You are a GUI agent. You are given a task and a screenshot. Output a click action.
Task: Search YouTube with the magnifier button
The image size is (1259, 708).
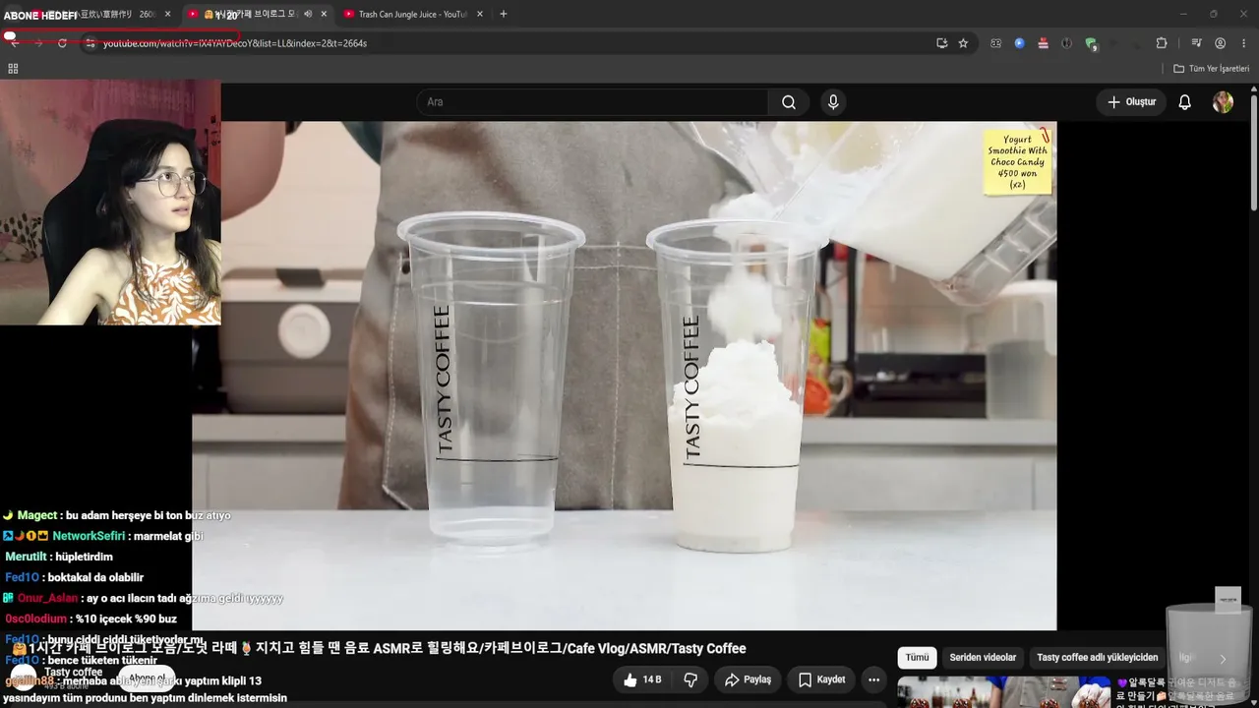(x=789, y=102)
